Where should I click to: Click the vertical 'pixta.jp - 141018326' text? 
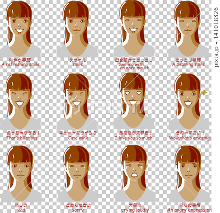216,37
